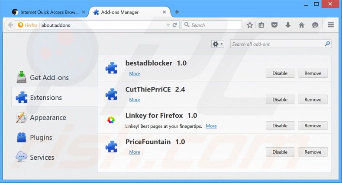
Task: Open the Appearance category
Action: [x=54, y=117]
